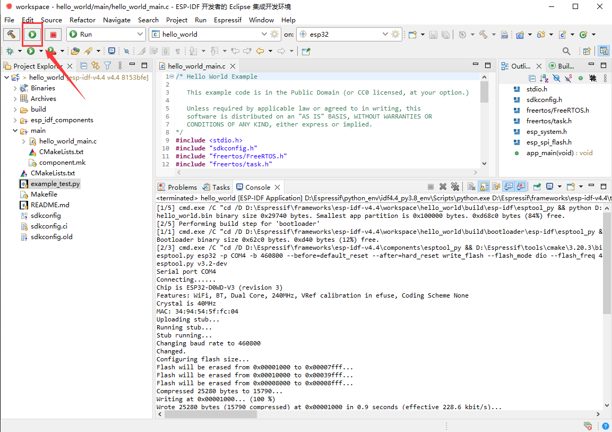Toggle Link with Editor in Project Explorer
612x432 pixels.
coord(95,65)
